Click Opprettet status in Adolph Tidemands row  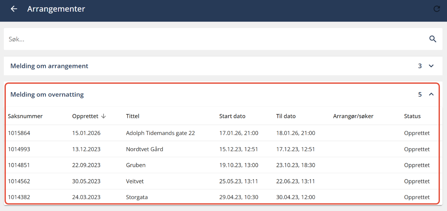pyautogui.click(x=417, y=133)
